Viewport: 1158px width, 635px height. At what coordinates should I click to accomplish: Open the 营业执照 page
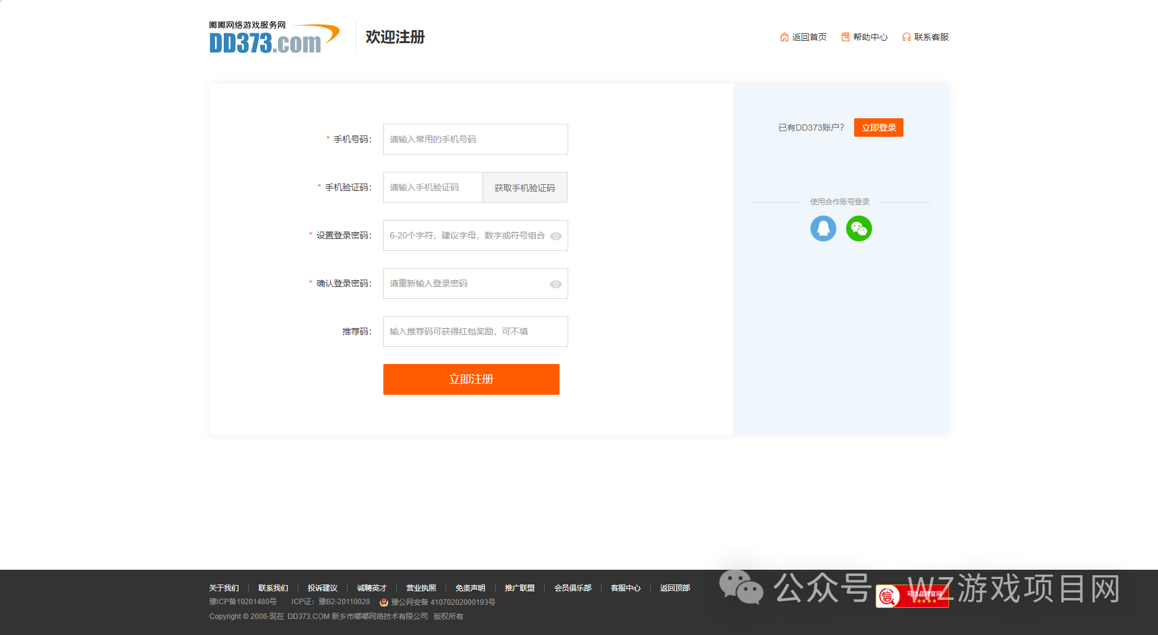[x=422, y=588]
